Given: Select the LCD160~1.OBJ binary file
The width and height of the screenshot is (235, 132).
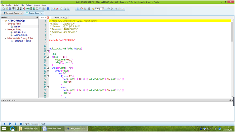Looking at the screenshot, I should (22, 41).
